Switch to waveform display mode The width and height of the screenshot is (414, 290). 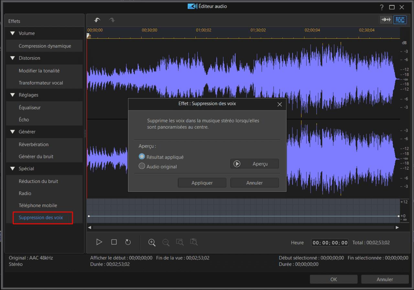(x=386, y=20)
